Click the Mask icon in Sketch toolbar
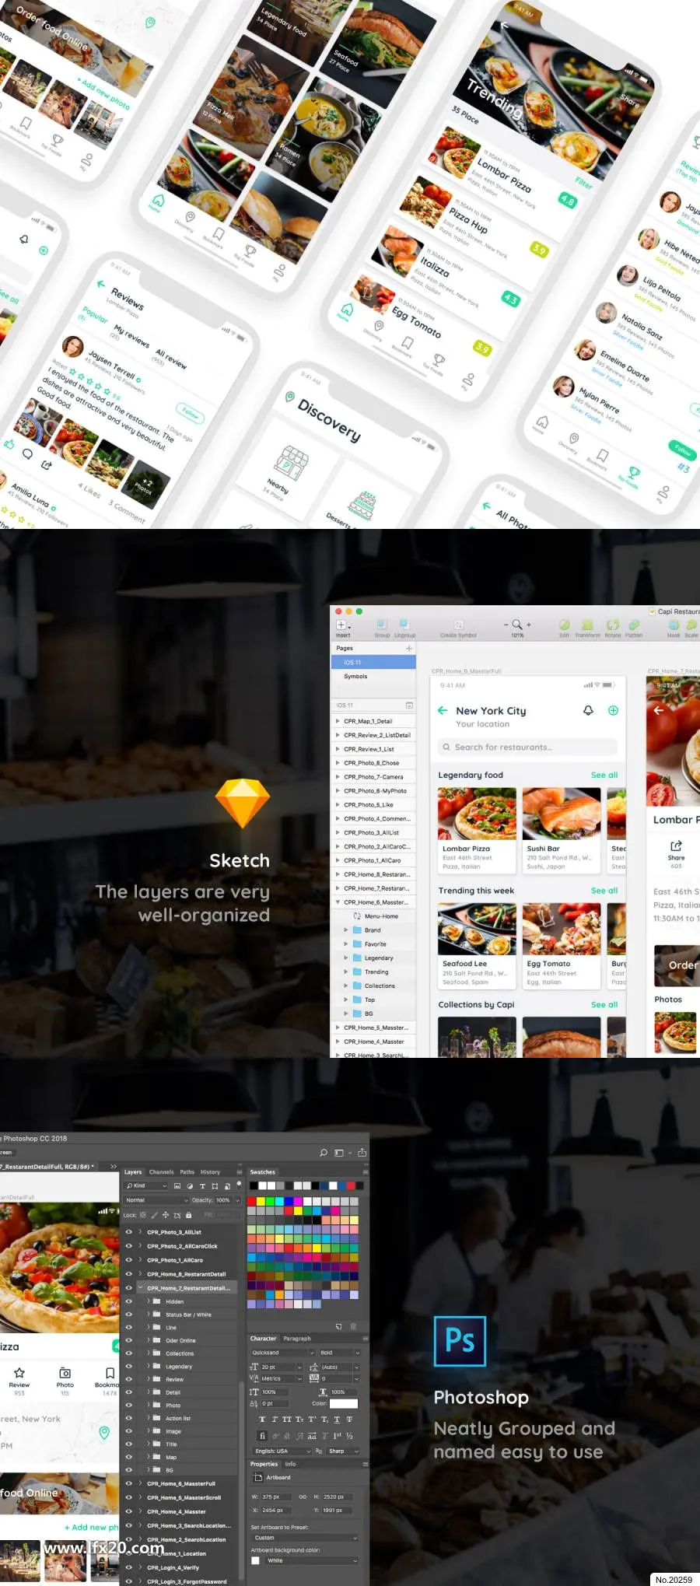The height and width of the screenshot is (1586, 700). click(673, 625)
